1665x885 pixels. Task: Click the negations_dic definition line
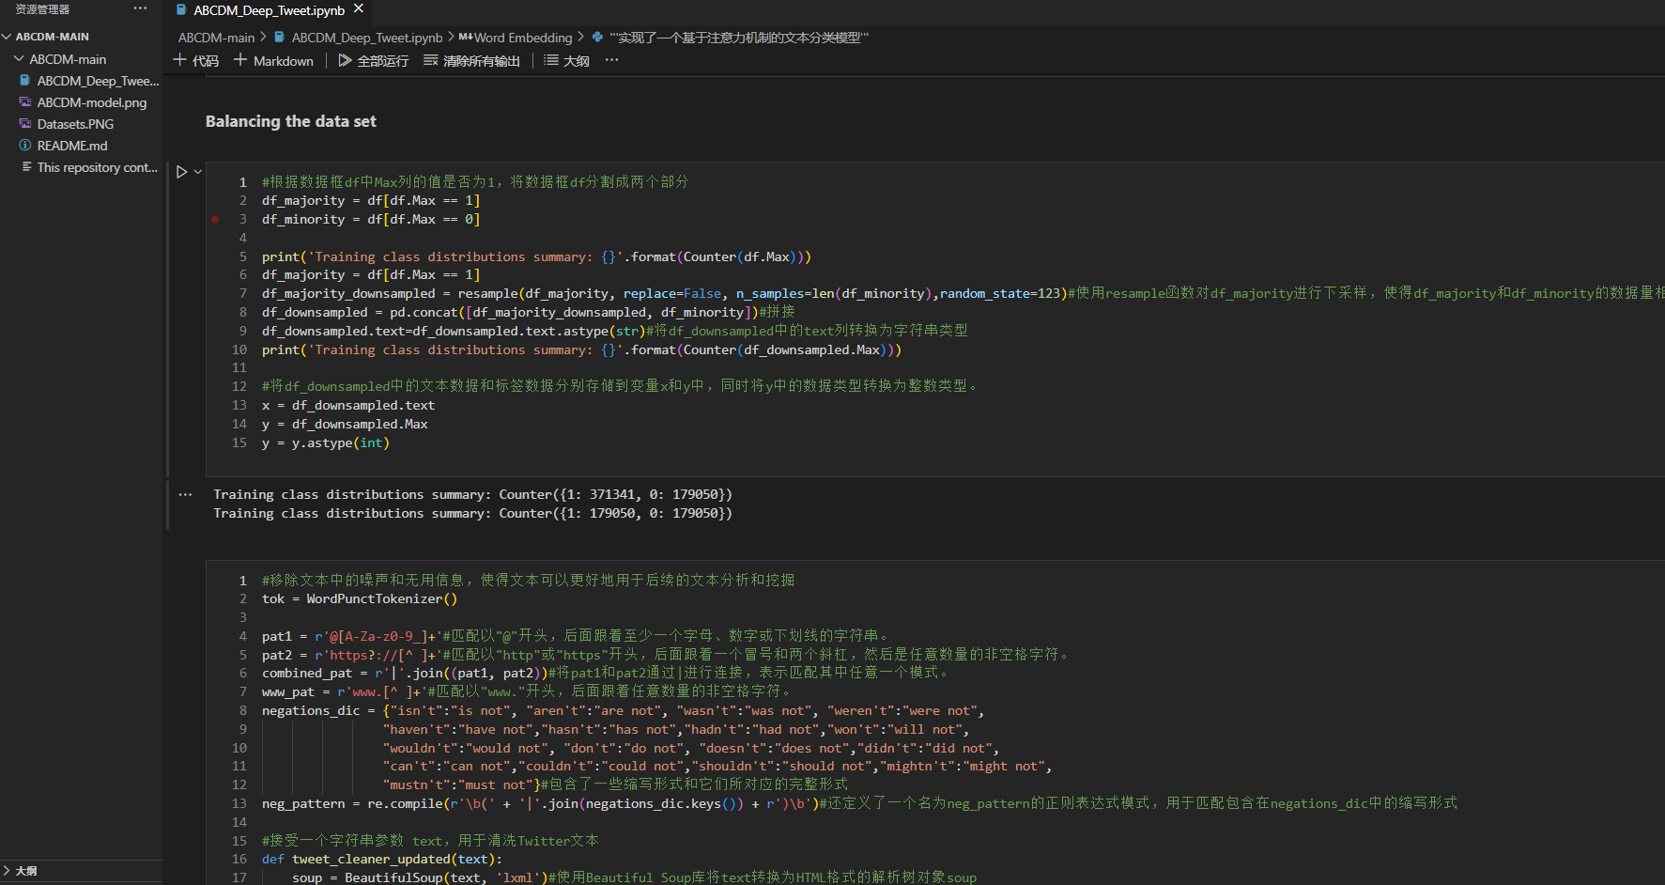point(623,710)
